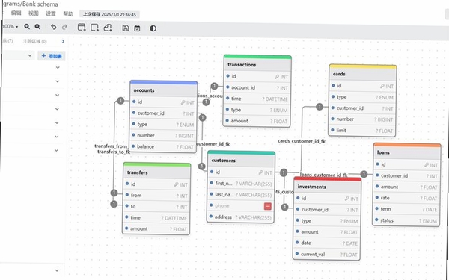Select the transactions table header
The width and height of the screenshot is (449, 280).
tap(257, 65)
